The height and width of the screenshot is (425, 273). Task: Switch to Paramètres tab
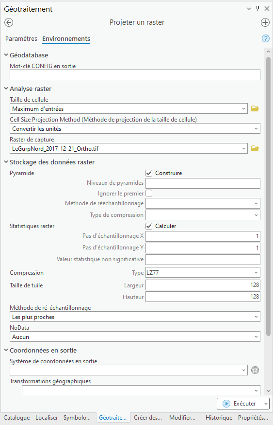21,38
